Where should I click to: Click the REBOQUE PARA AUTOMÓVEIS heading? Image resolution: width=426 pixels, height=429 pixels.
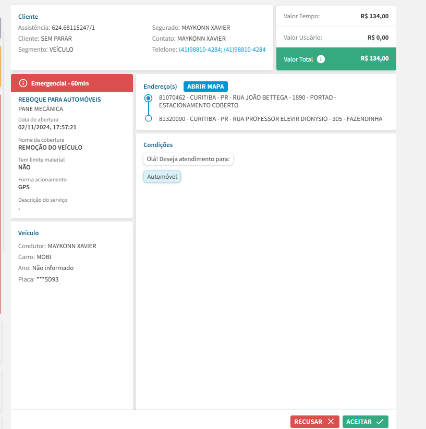(59, 100)
